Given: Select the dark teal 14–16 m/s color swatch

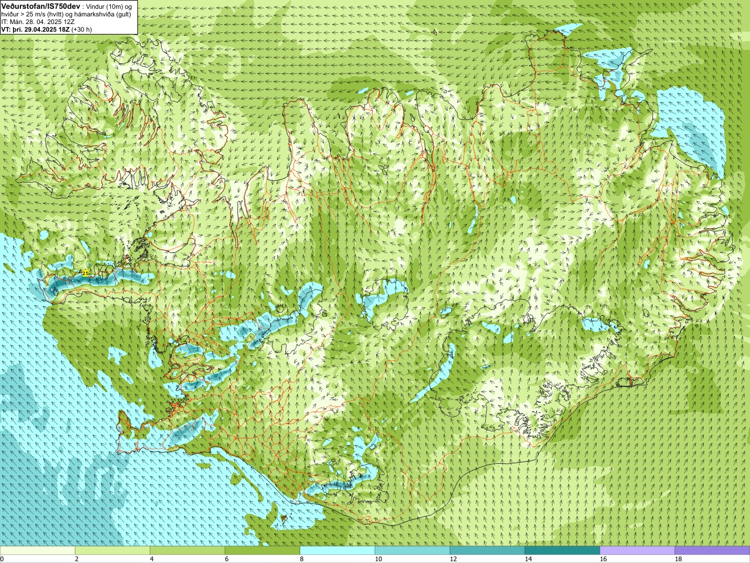Looking at the screenshot, I should [562, 551].
